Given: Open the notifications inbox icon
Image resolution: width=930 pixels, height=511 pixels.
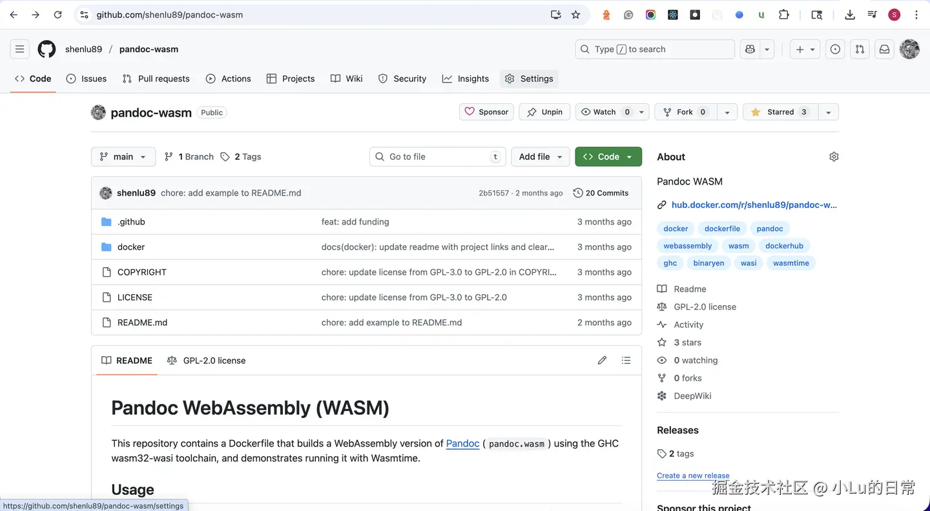Looking at the screenshot, I should click(884, 49).
